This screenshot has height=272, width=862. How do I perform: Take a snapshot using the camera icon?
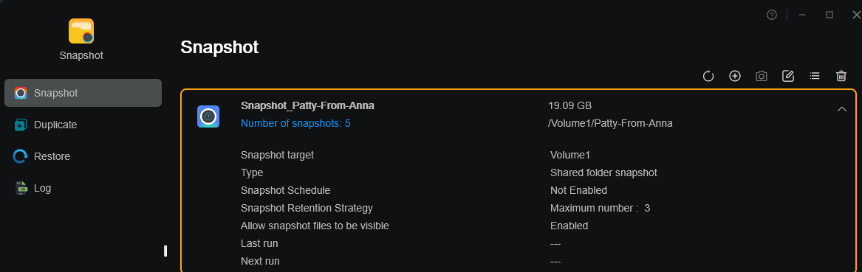click(x=762, y=76)
